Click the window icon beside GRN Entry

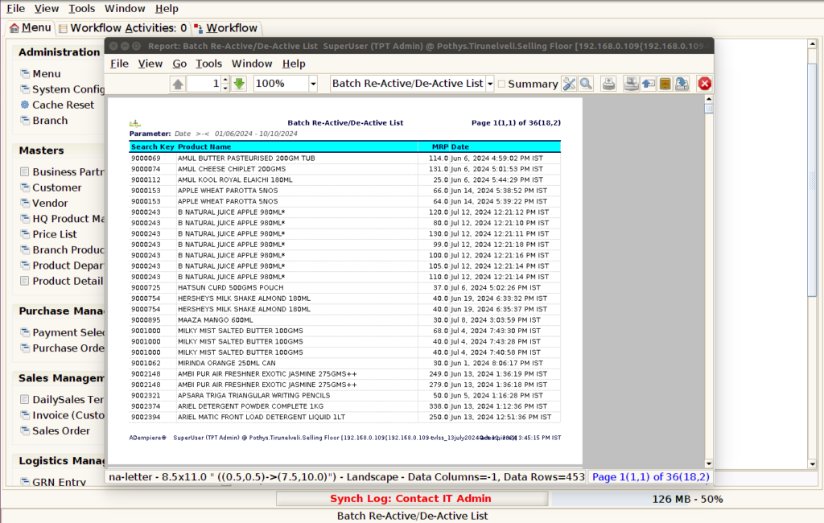(x=25, y=481)
